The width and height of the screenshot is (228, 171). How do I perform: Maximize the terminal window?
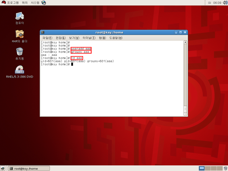[180, 32]
